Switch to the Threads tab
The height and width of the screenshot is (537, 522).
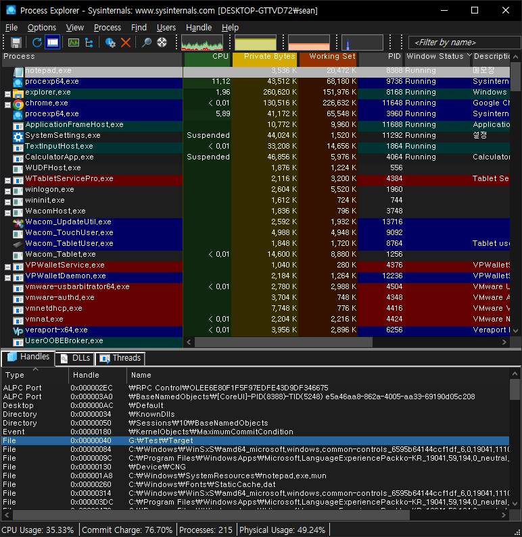click(x=120, y=358)
